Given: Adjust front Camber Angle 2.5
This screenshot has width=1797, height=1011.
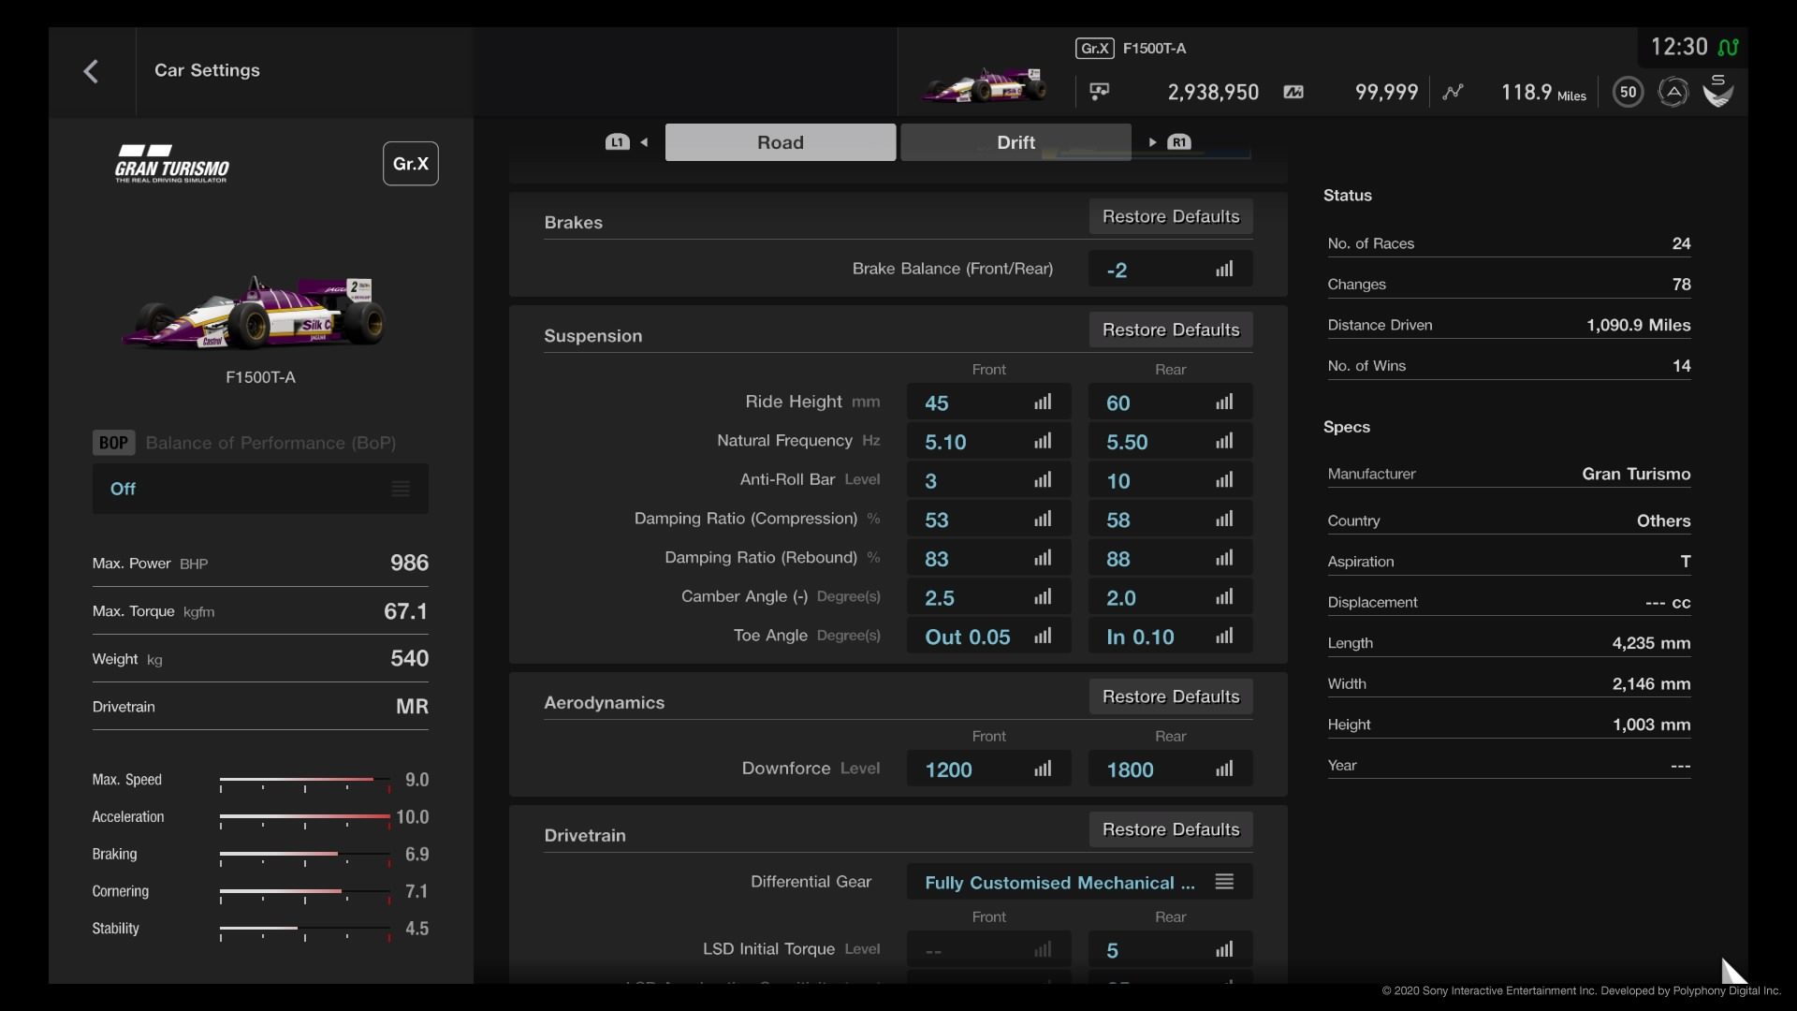Looking at the screenshot, I should coord(988,598).
